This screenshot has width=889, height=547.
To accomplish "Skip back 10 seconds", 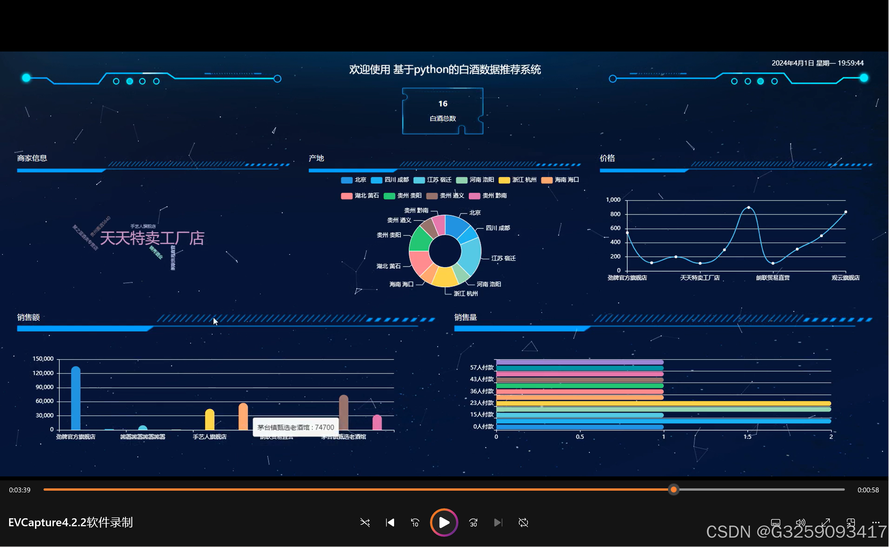I will point(415,523).
